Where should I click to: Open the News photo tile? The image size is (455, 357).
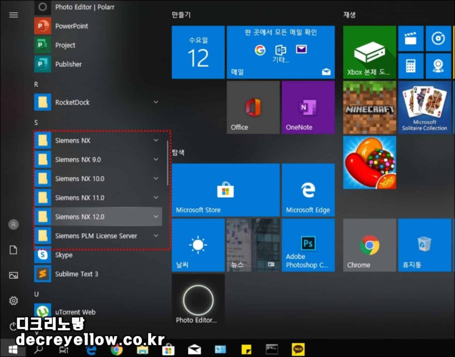[x=253, y=245]
